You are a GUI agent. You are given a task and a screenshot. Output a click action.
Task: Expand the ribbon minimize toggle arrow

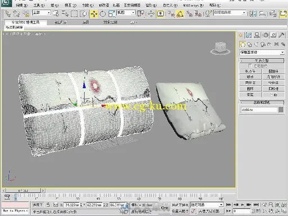coord(133,22)
